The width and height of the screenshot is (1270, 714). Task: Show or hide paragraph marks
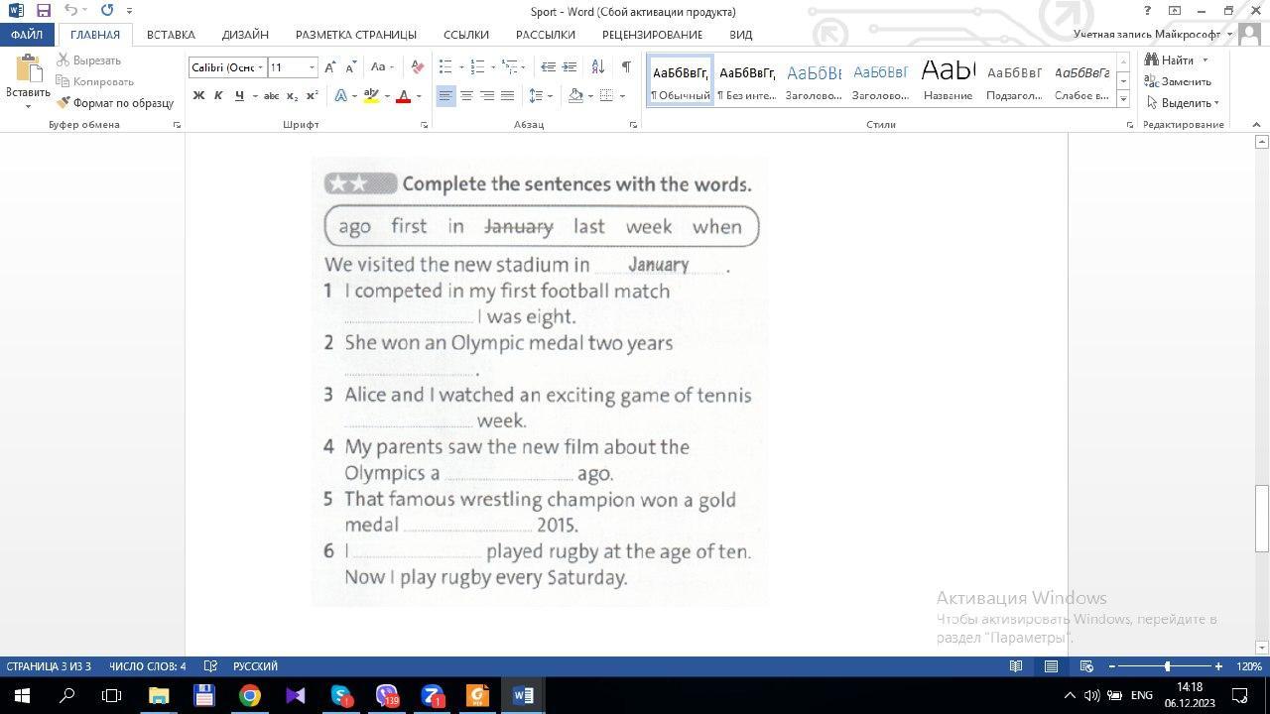pos(626,67)
